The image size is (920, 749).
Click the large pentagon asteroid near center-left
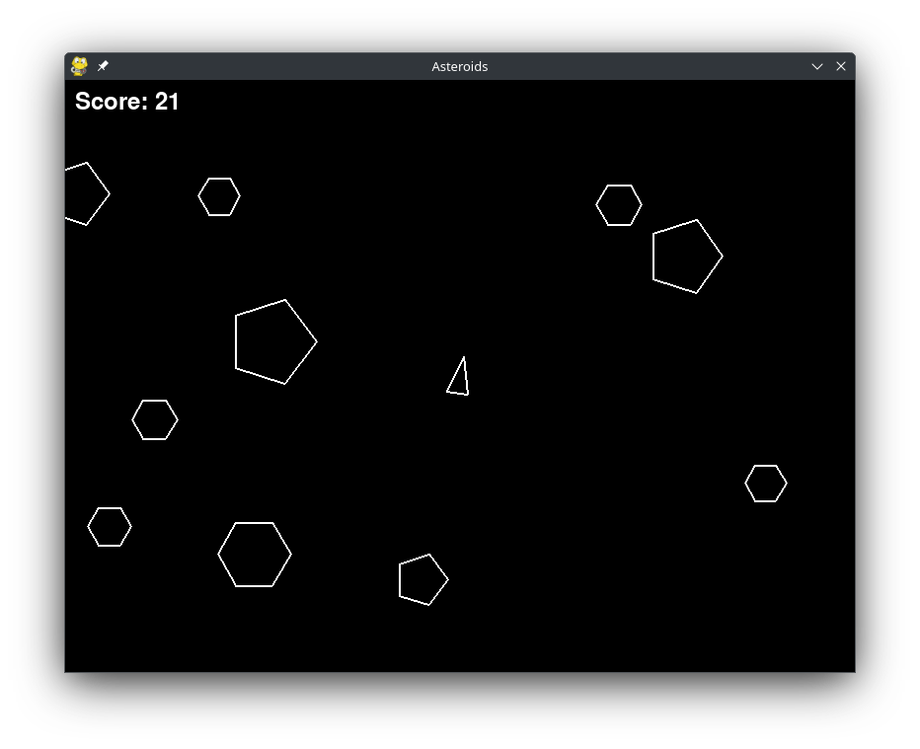point(275,342)
